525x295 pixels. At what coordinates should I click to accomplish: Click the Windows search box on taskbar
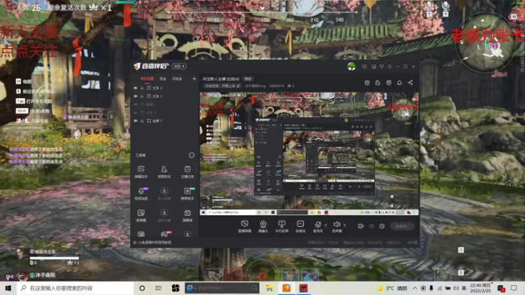point(75,288)
